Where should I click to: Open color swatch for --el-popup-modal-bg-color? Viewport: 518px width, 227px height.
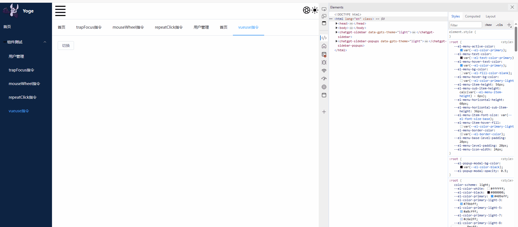(x=461, y=167)
